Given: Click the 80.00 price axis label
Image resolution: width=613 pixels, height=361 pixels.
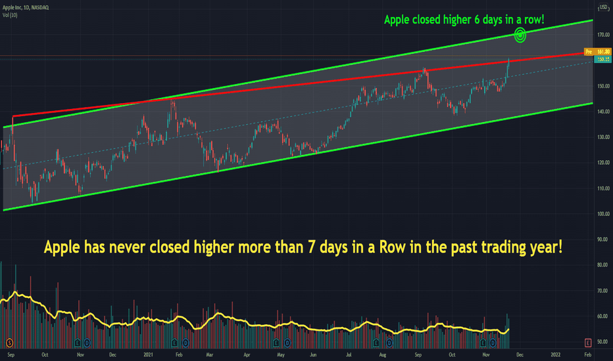Looking at the screenshot, I should pyautogui.click(x=603, y=265).
